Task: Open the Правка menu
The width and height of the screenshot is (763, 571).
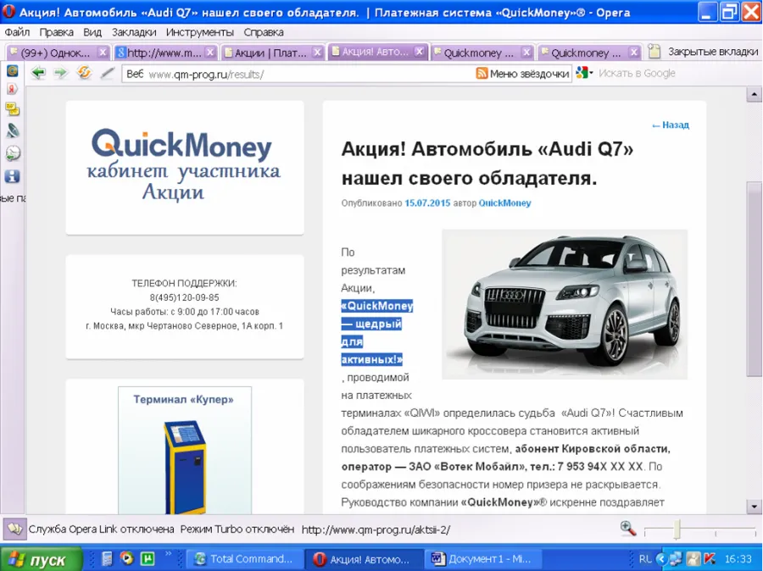Action: pos(57,32)
